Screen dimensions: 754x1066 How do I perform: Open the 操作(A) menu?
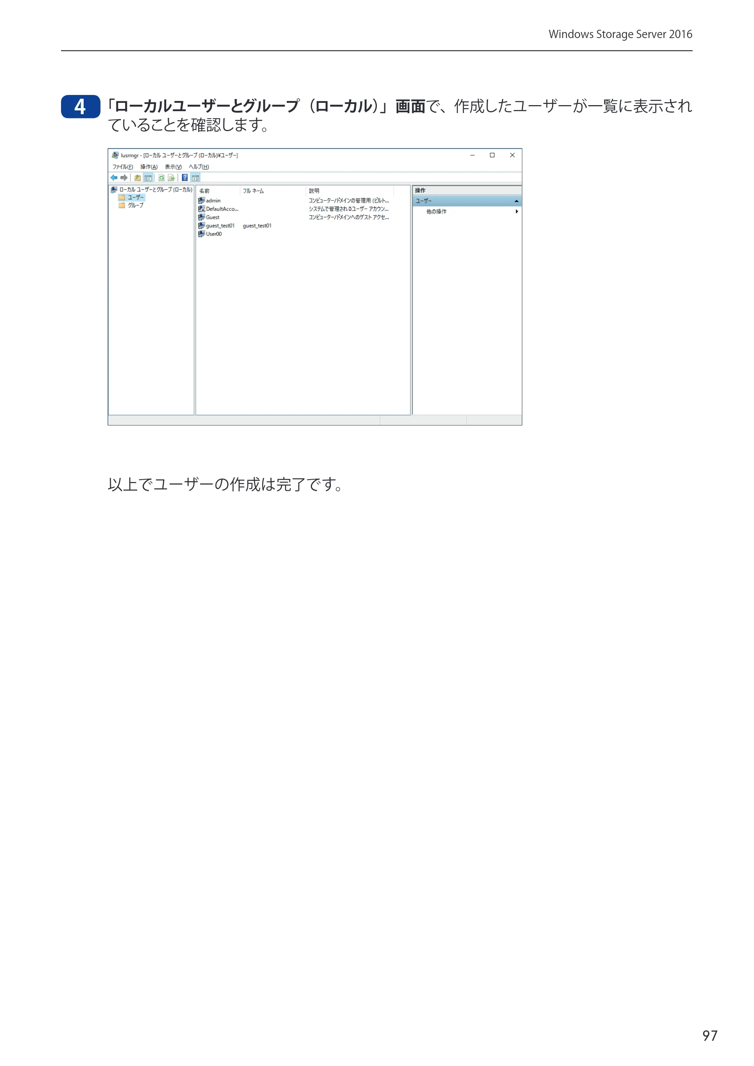(x=149, y=167)
